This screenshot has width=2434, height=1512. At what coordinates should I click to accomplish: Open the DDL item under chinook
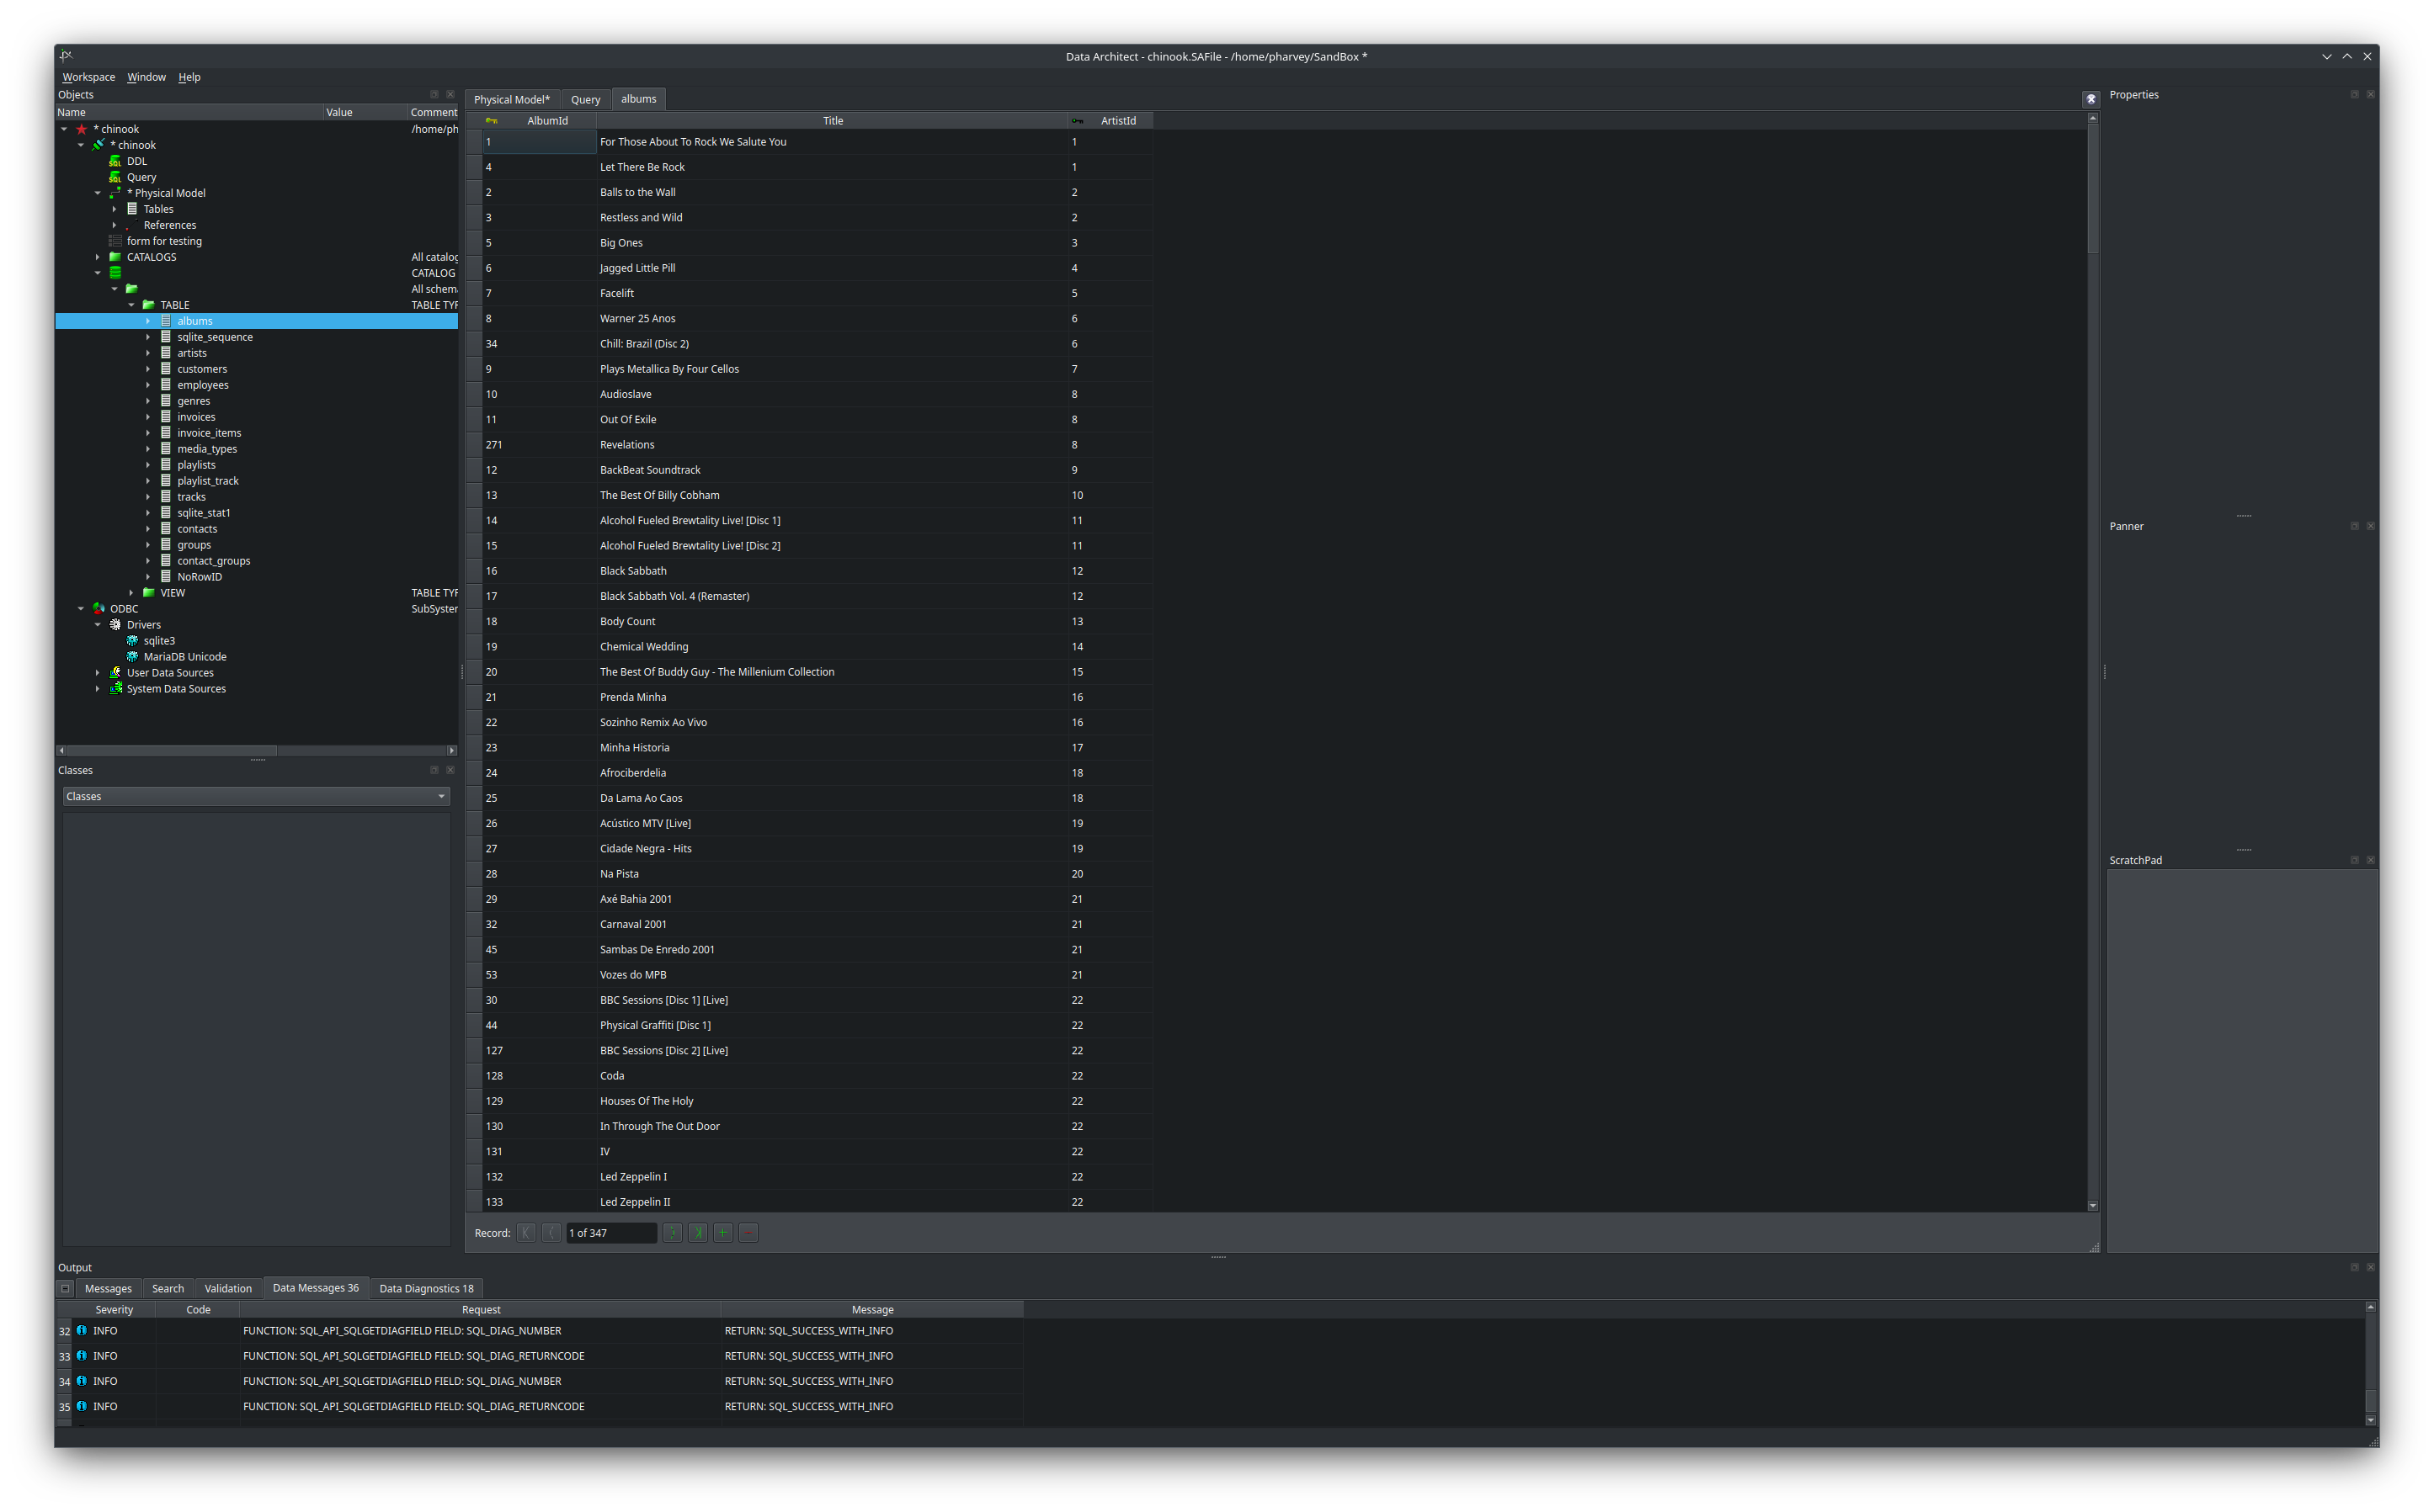click(136, 160)
